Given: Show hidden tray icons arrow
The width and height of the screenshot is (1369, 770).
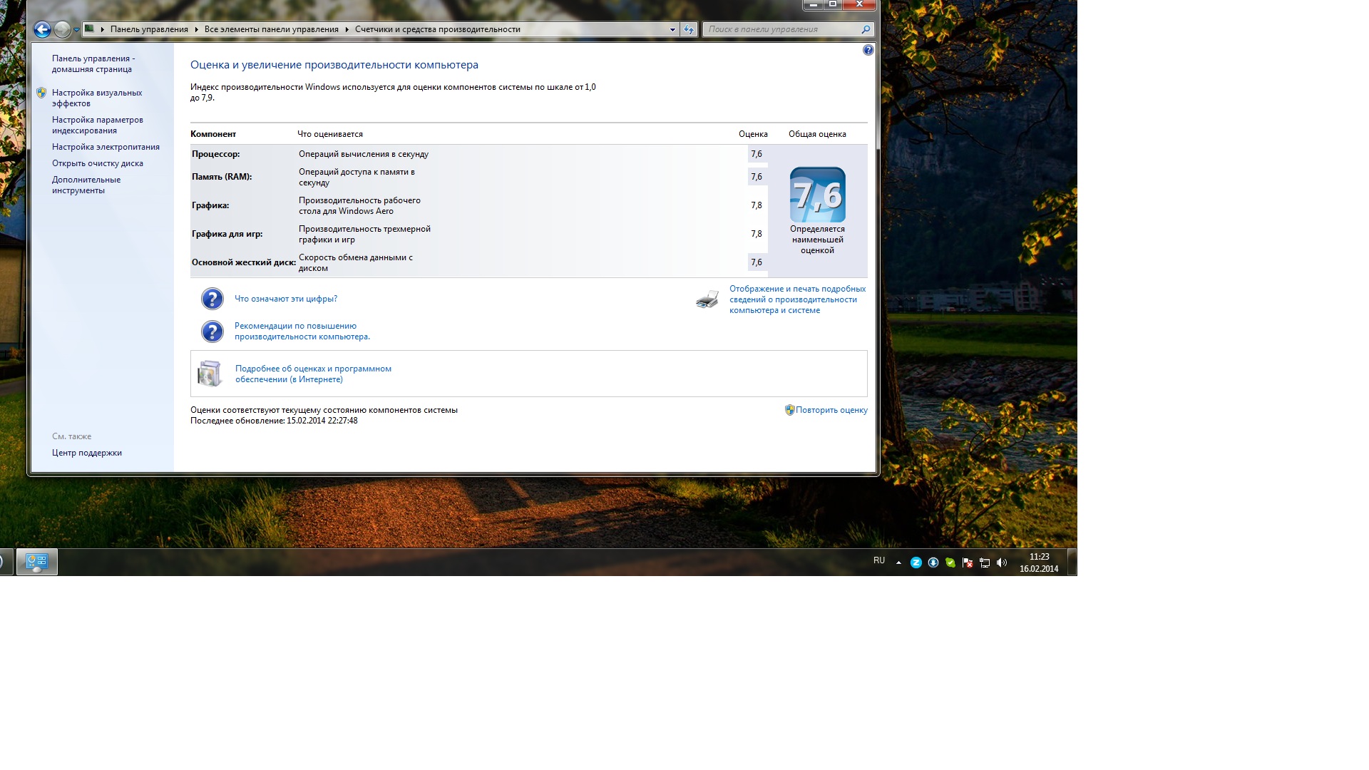Looking at the screenshot, I should pos(898,563).
